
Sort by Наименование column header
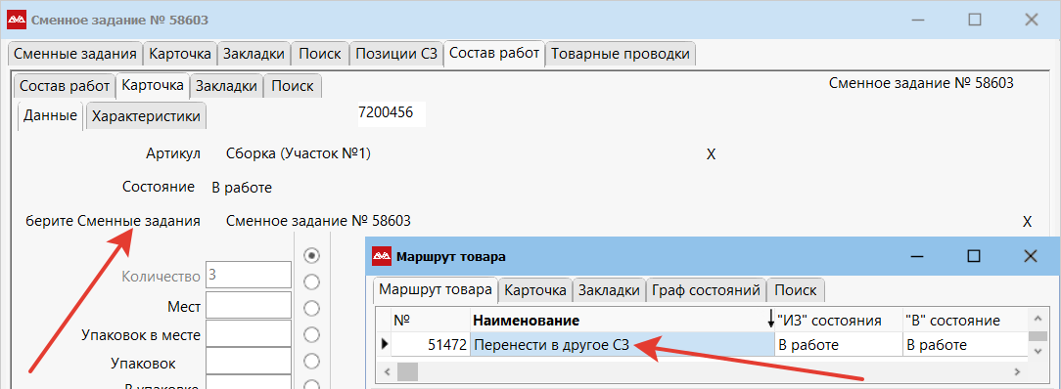pyautogui.click(x=623, y=321)
